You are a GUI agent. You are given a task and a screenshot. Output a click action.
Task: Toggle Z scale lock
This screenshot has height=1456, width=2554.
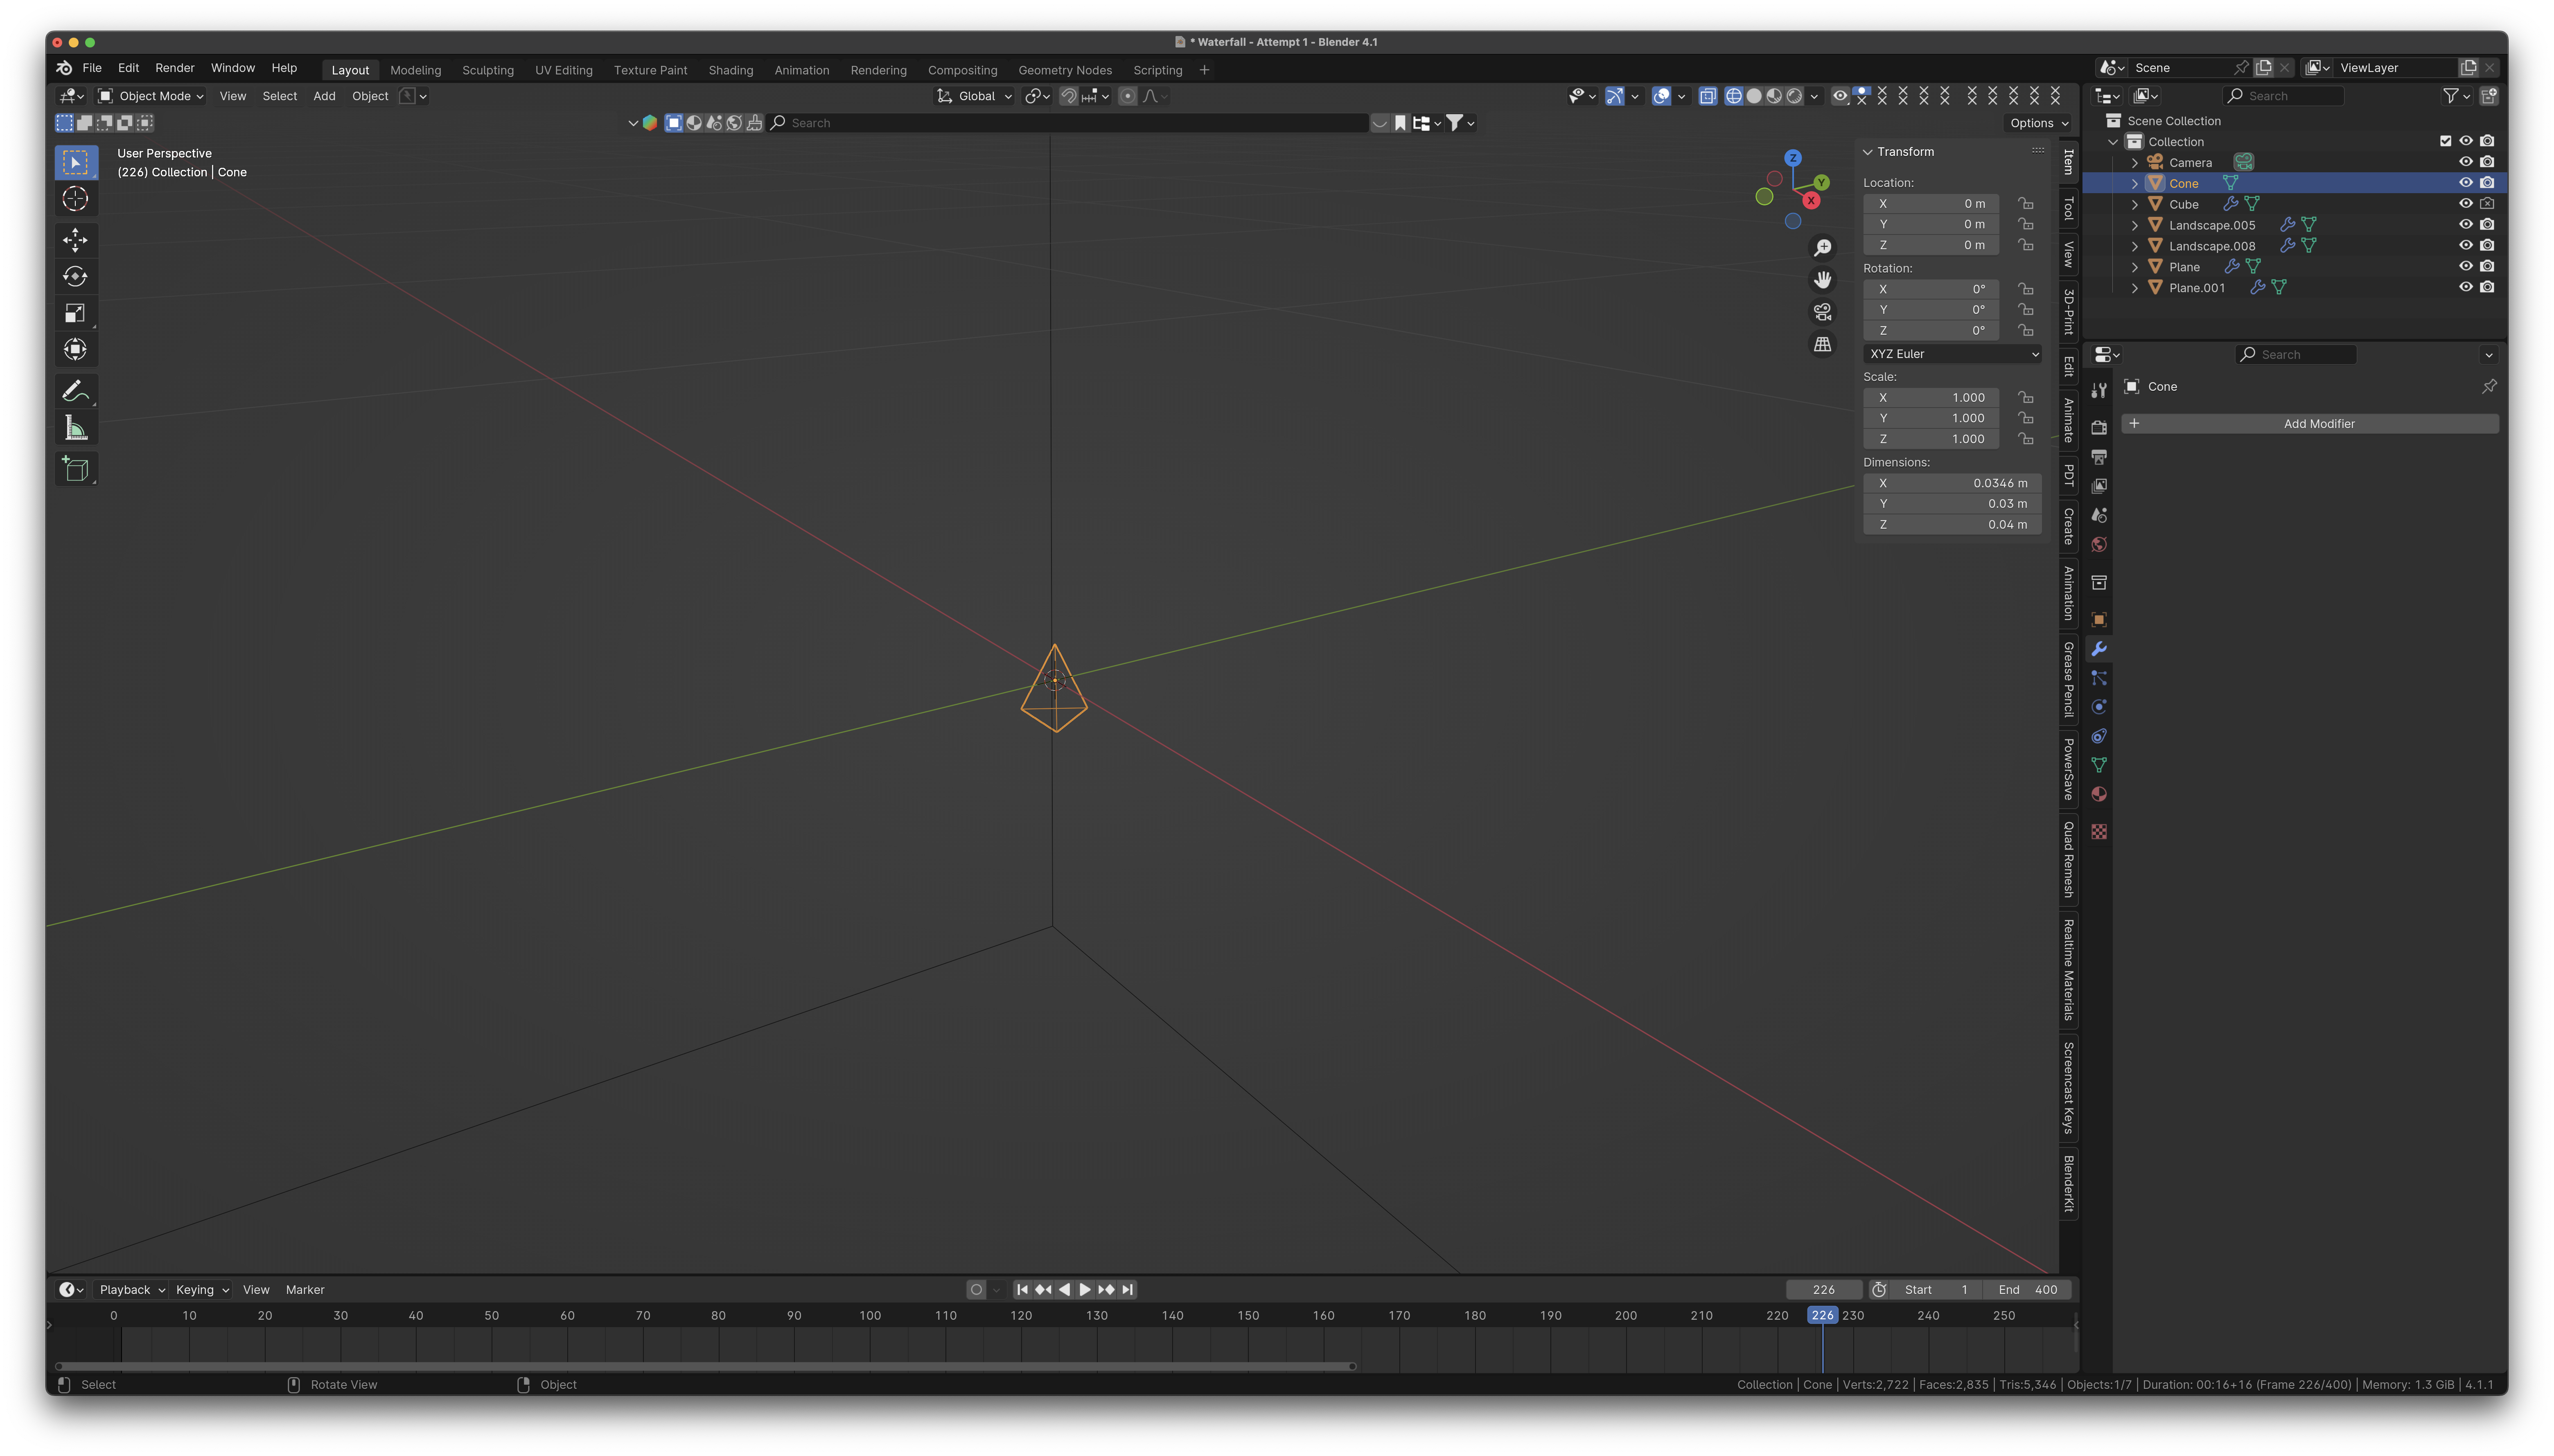[x=2025, y=439]
